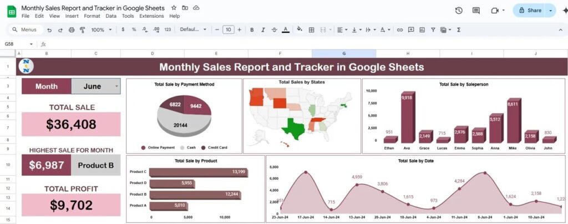Move document using folder icon
The image size is (568, 224).
[x=185, y=8]
